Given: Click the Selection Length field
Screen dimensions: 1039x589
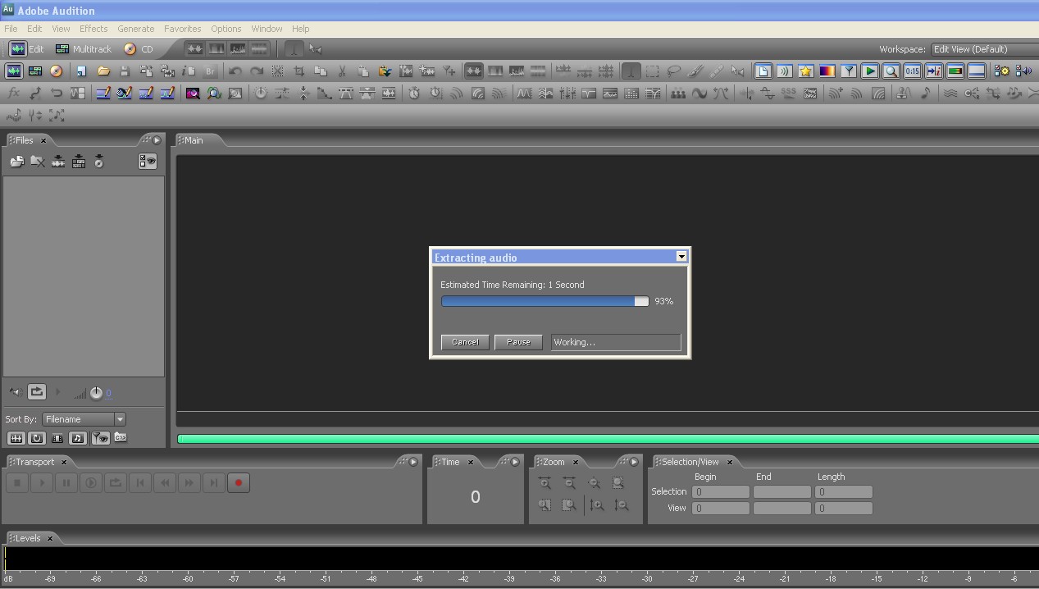Looking at the screenshot, I should [x=844, y=492].
